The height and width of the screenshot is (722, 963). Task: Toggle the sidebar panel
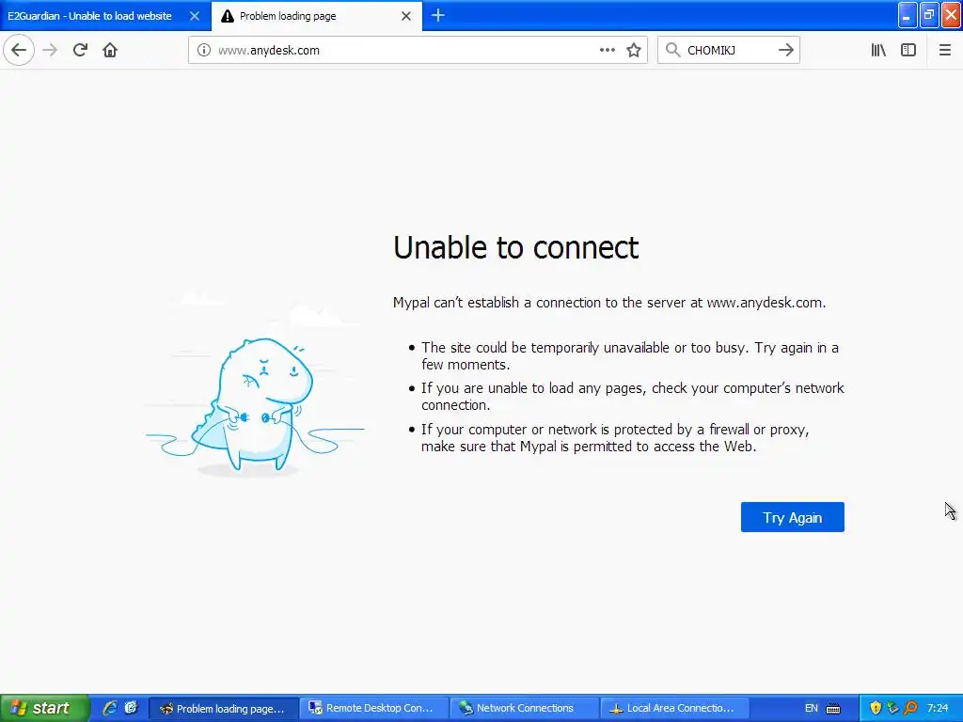click(908, 51)
